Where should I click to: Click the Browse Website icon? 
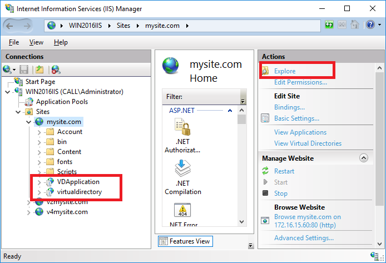pos(265,220)
